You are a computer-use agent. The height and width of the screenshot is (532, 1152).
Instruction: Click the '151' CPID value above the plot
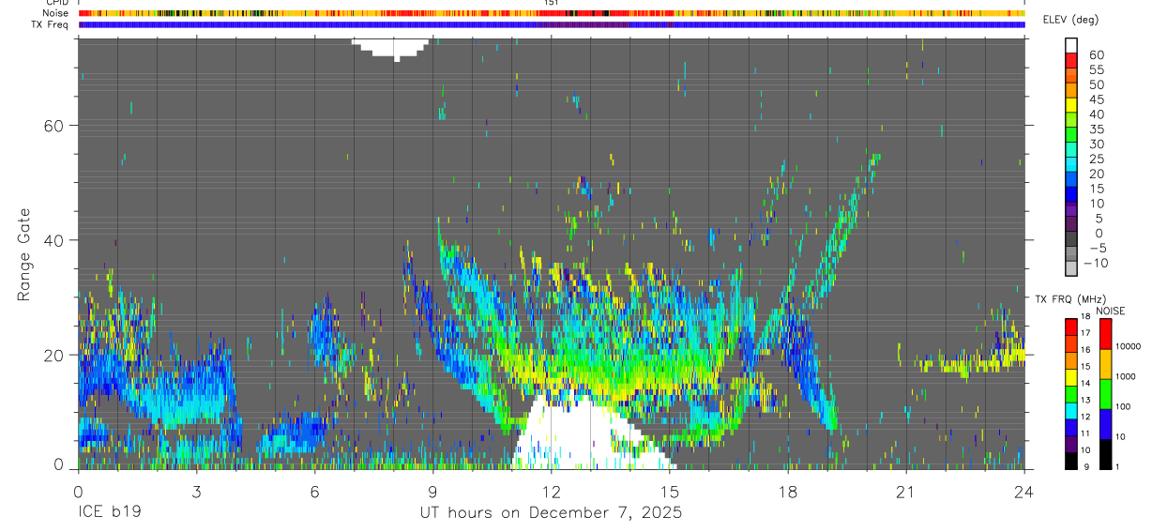[551, 3]
